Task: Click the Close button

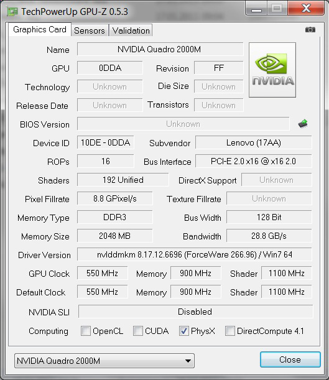Action: coord(290,359)
